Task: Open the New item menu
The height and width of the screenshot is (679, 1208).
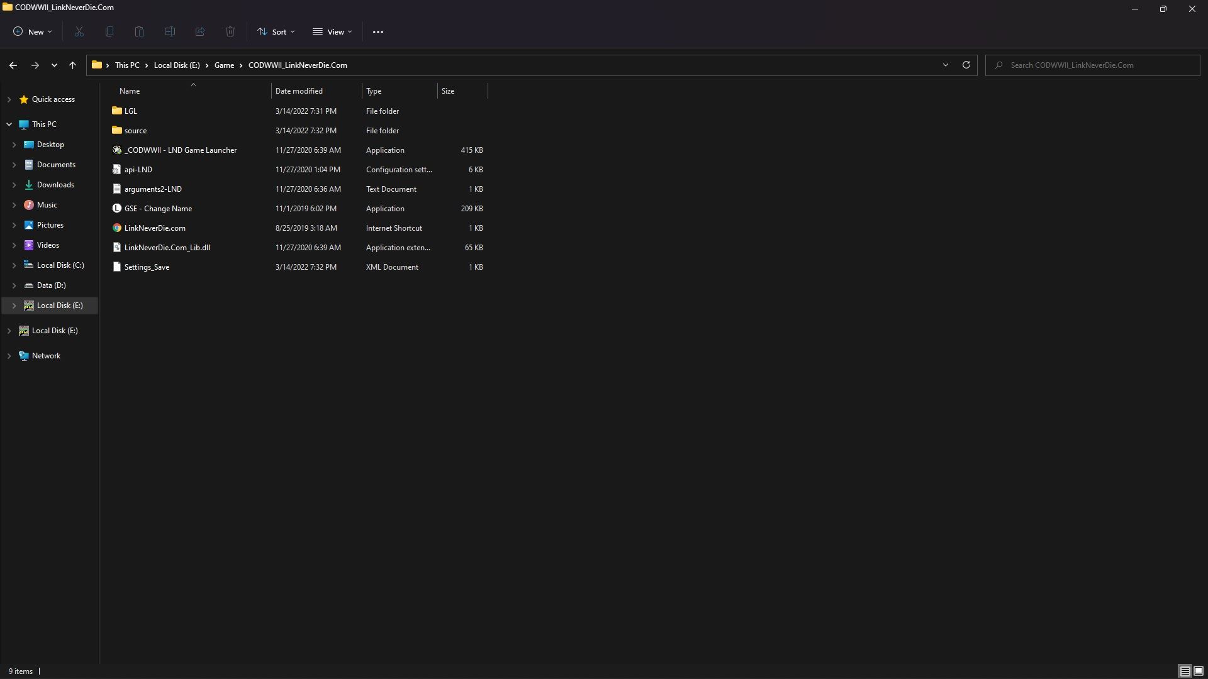Action: click(33, 32)
